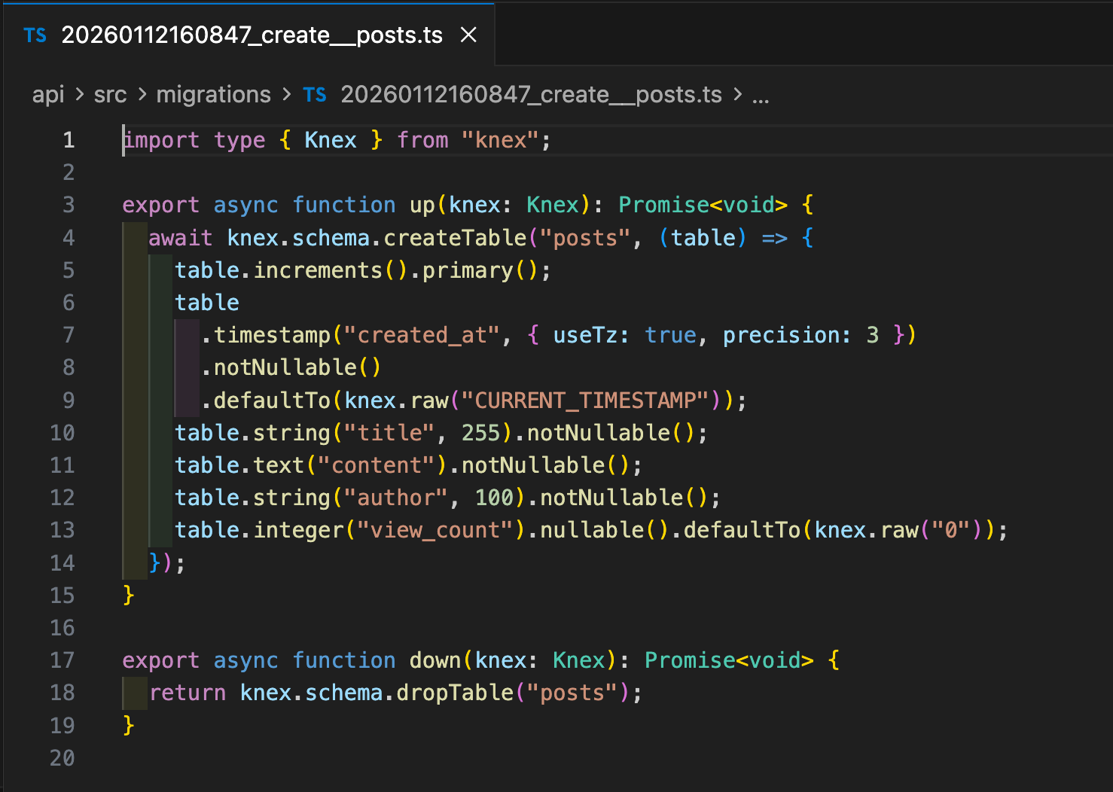Image resolution: width=1113 pixels, height=792 pixels.
Task: Select the 20260112160847_create__posts.ts editor tab
Action: (x=250, y=35)
